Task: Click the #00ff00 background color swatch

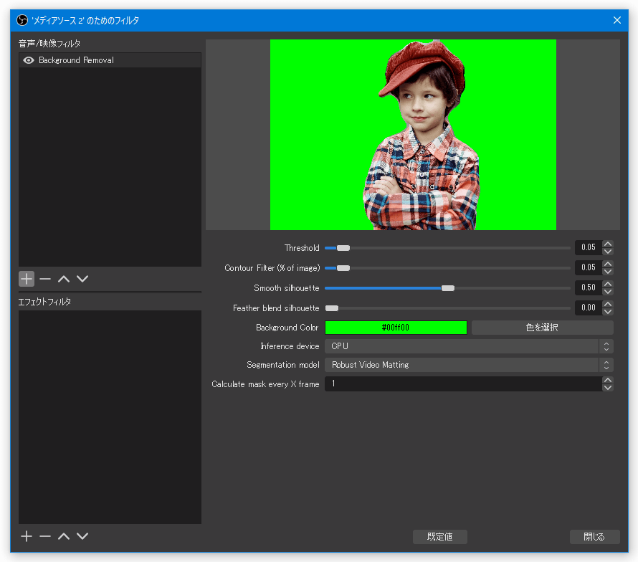Action: click(396, 328)
